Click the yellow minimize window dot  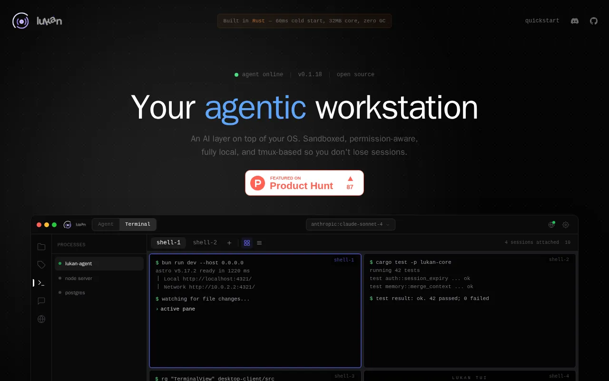[47, 225]
